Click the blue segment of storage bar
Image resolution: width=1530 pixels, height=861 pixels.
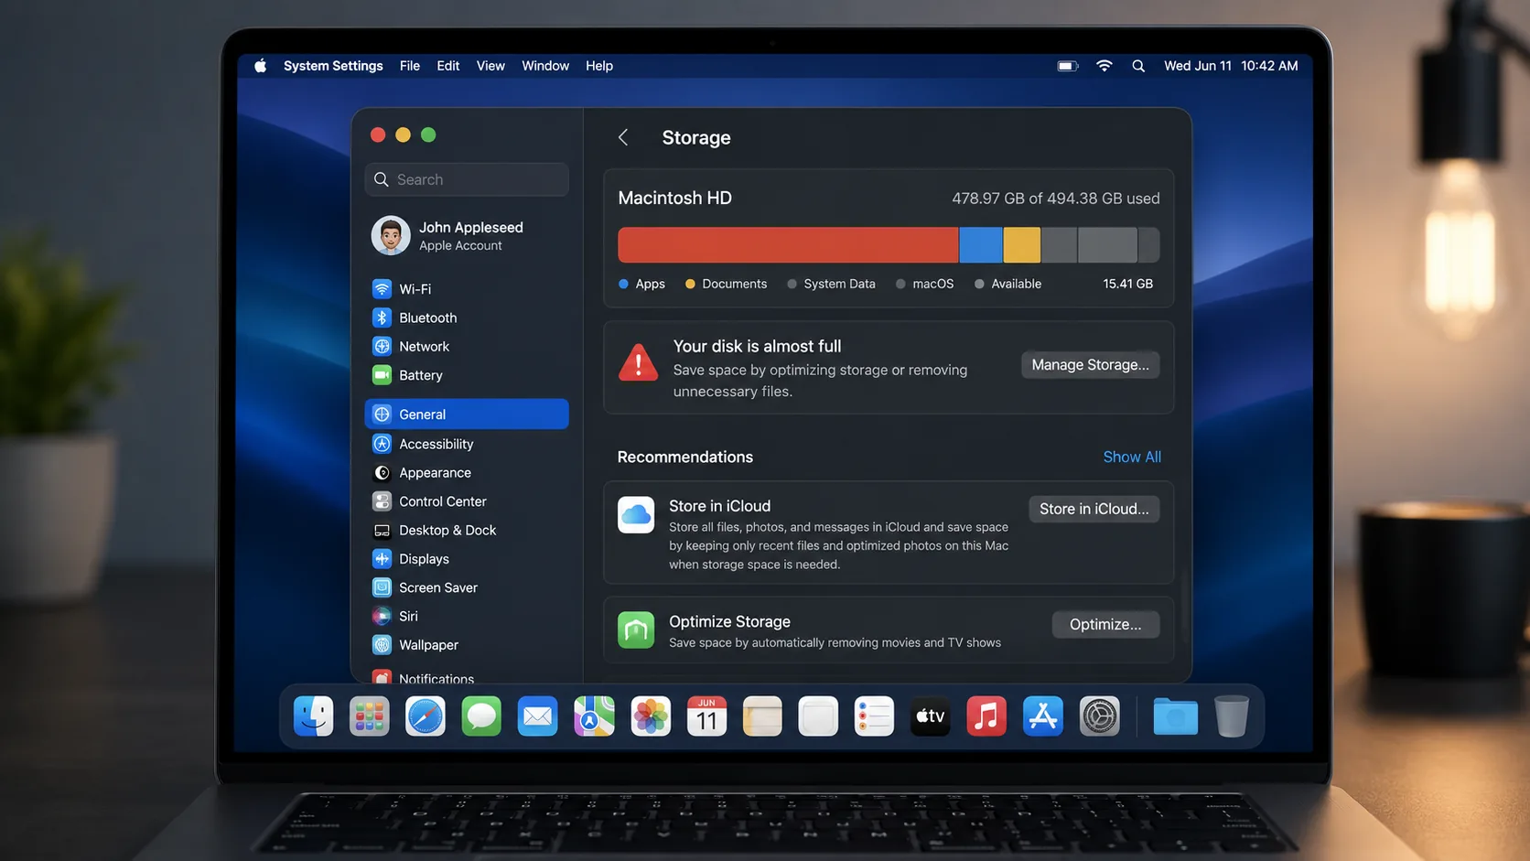tap(981, 245)
